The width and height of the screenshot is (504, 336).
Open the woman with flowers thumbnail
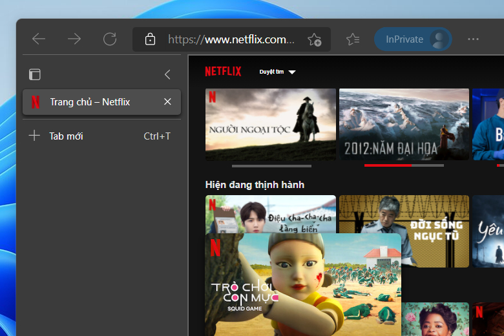436,319
